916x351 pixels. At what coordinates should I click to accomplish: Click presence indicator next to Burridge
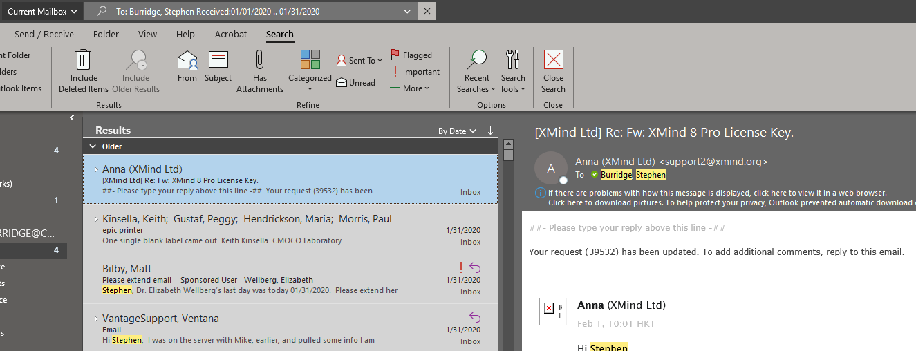click(x=594, y=175)
